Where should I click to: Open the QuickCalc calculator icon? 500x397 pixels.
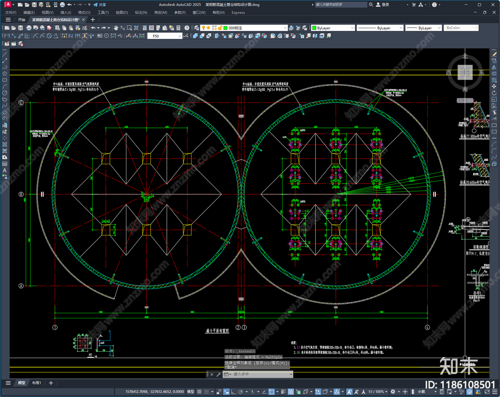click(x=178, y=28)
